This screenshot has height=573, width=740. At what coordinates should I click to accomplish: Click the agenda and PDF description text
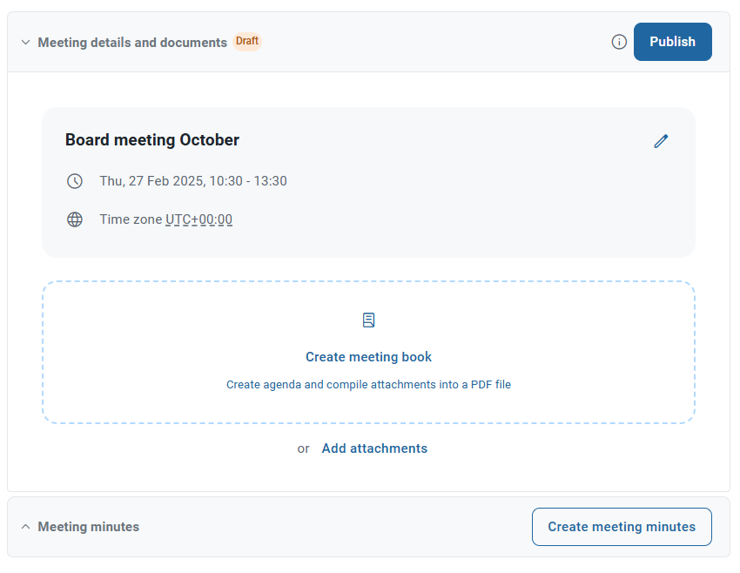coord(368,384)
